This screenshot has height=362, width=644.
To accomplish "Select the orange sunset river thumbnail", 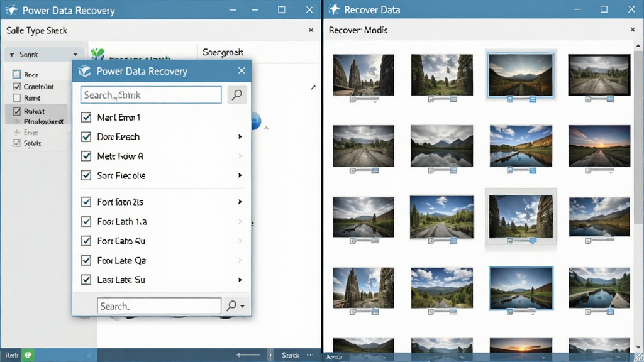I will pos(599,146).
